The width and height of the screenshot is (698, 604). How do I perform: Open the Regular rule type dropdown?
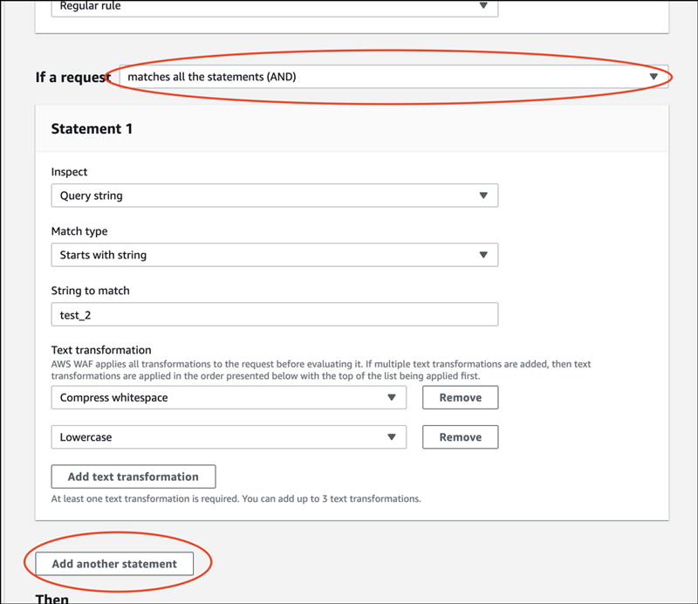pos(275,6)
